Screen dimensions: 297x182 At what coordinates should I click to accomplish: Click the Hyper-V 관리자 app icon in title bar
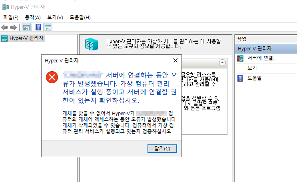point(6,7)
